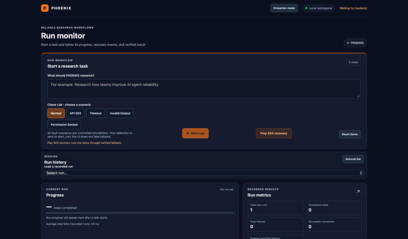408x239 pixels.
Task: Click the resize grip of the research text area
Action: [358, 96]
